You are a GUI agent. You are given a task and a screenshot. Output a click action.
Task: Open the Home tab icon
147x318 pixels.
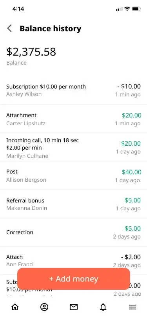15,307
